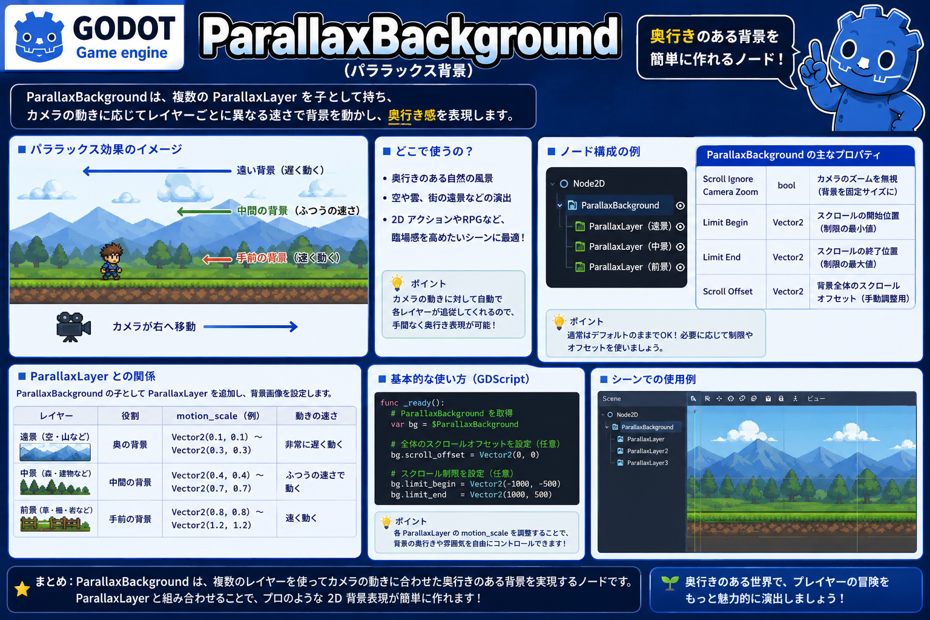This screenshot has width=930, height=620.
Task: Hide the ParallaxLayer（遠景） node via its eye
Action: pyautogui.click(x=680, y=226)
